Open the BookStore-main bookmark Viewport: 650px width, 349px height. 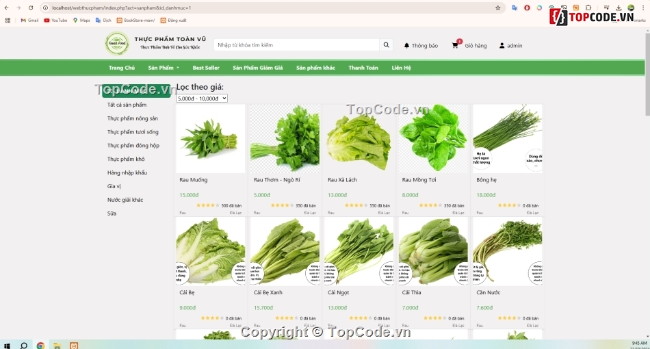tap(136, 20)
